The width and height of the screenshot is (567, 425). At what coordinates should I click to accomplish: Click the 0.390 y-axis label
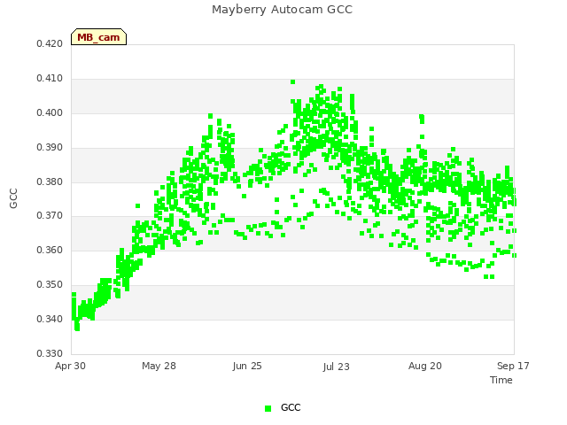click(x=50, y=148)
